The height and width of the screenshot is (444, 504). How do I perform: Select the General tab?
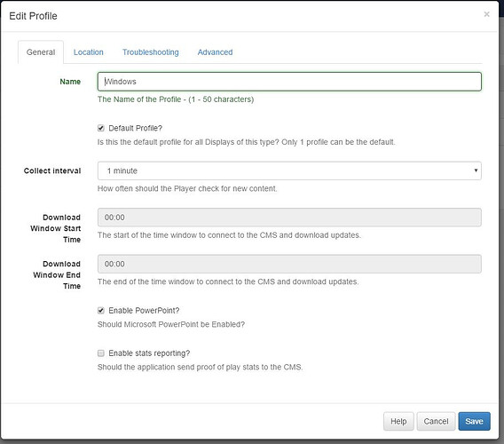tap(41, 52)
